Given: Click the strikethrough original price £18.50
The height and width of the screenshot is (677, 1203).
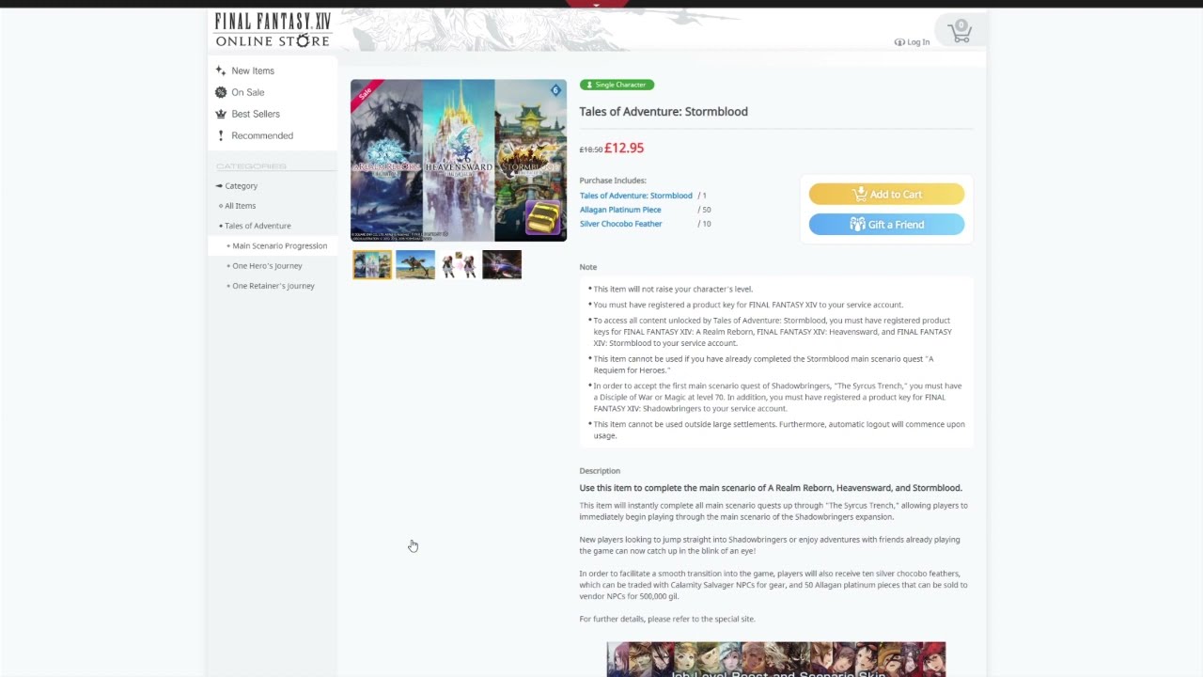Looking at the screenshot, I should click(x=591, y=150).
